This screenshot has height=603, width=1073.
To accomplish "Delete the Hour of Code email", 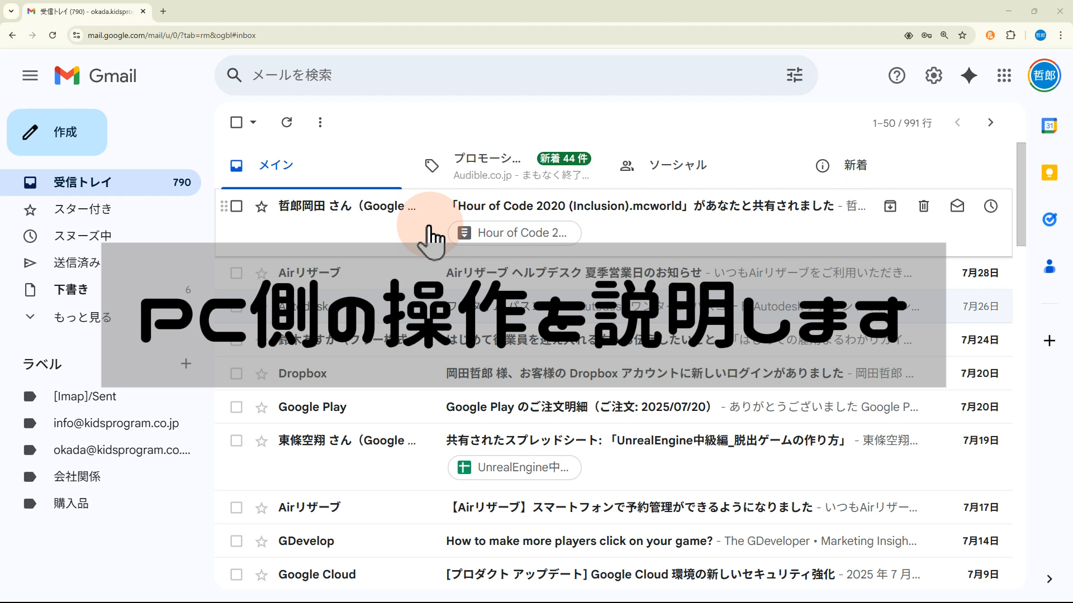I will pyautogui.click(x=924, y=206).
